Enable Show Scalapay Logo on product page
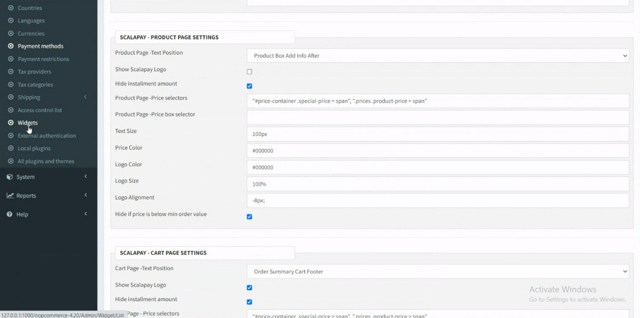This screenshot has height=318, width=640. click(249, 72)
